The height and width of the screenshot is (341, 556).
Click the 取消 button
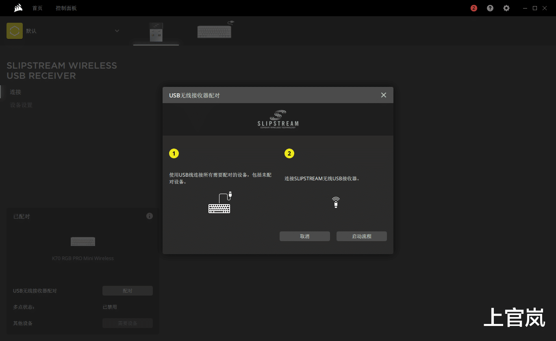tap(305, 236)
